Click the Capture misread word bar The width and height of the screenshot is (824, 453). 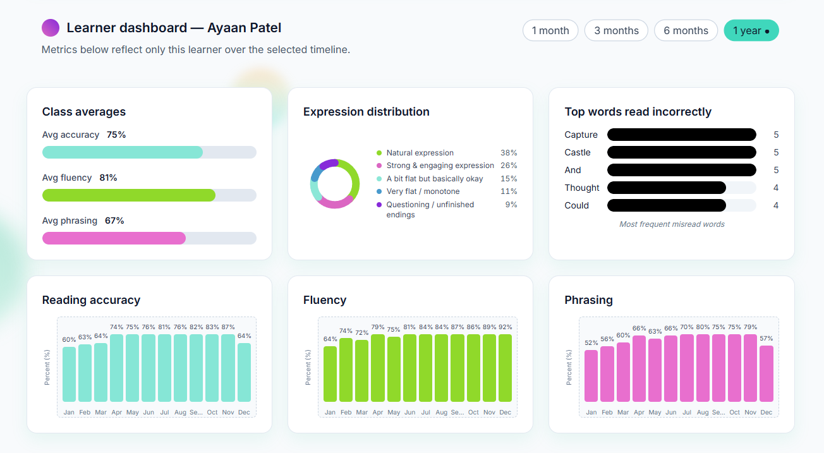click(x=681, y=135)
